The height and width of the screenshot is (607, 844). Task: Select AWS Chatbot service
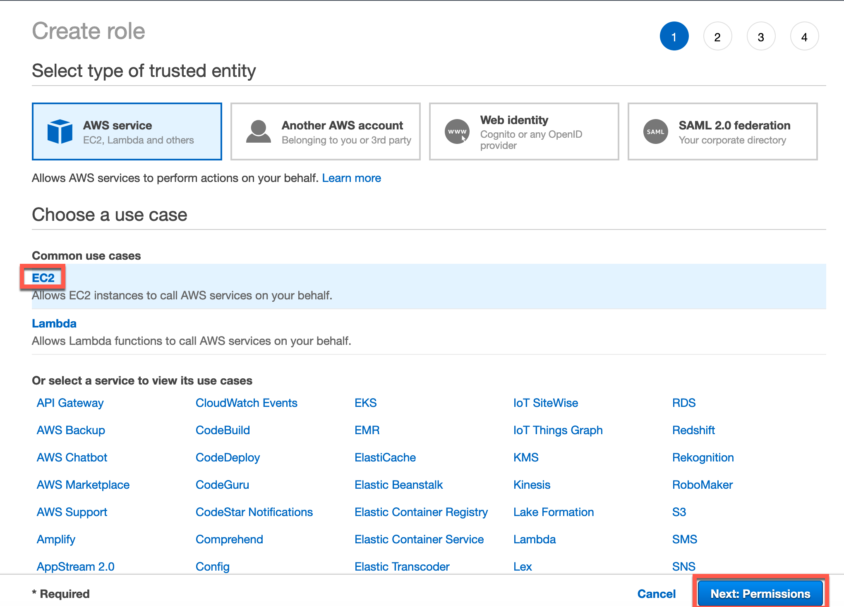coord(72,457)
